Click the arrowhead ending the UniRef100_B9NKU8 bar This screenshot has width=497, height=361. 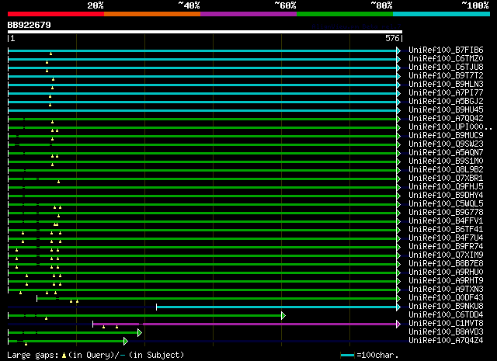coord(399,307)
